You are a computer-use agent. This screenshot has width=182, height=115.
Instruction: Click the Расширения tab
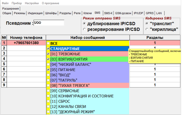pyautogui.click(x=10, y=9)
